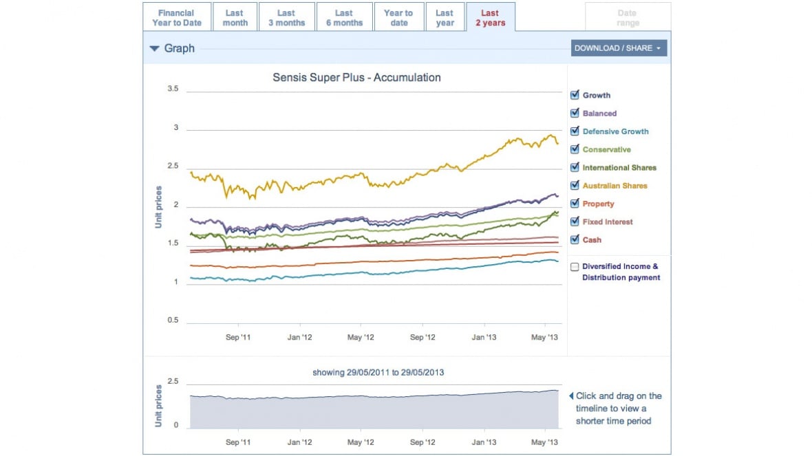Select the Last month tab
The image size is (812, 456).
coord(235,18)
